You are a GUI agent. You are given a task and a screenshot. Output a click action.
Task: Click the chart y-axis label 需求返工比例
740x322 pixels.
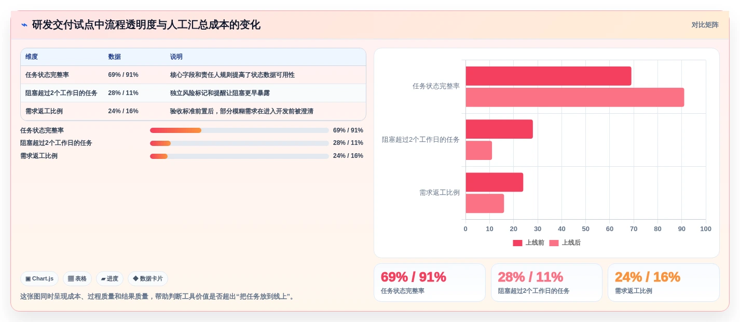click(x=440, y=193)
